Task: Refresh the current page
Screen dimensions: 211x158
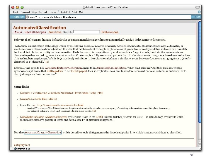Action: pyautogui.click(x=43, y=12)
